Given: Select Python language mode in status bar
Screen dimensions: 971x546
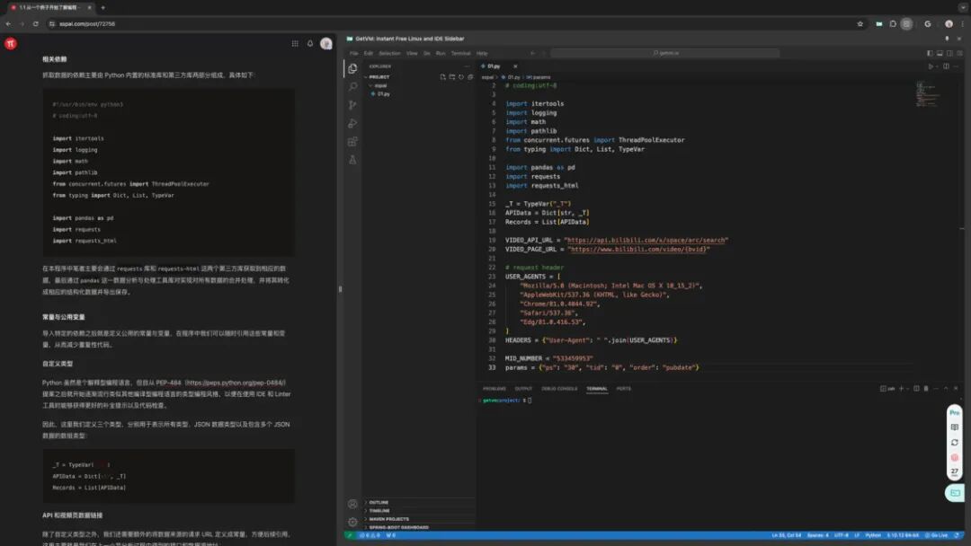Looking at the screenshot, I should click(873, 535).
